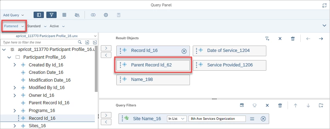
Task: Click the scope of analysis icon
Action: point(77,15)
